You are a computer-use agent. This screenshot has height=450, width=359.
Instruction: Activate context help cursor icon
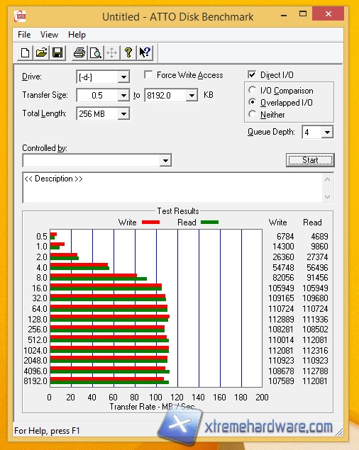[x=145, y=53]
